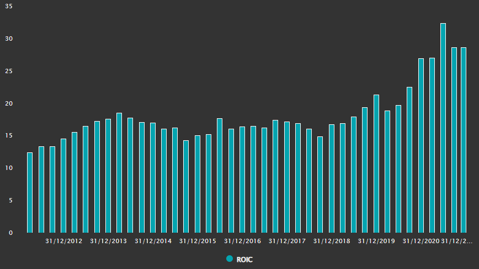
Task: Click the bar above the 31/12/2016 label
Action: coord(242,180)
